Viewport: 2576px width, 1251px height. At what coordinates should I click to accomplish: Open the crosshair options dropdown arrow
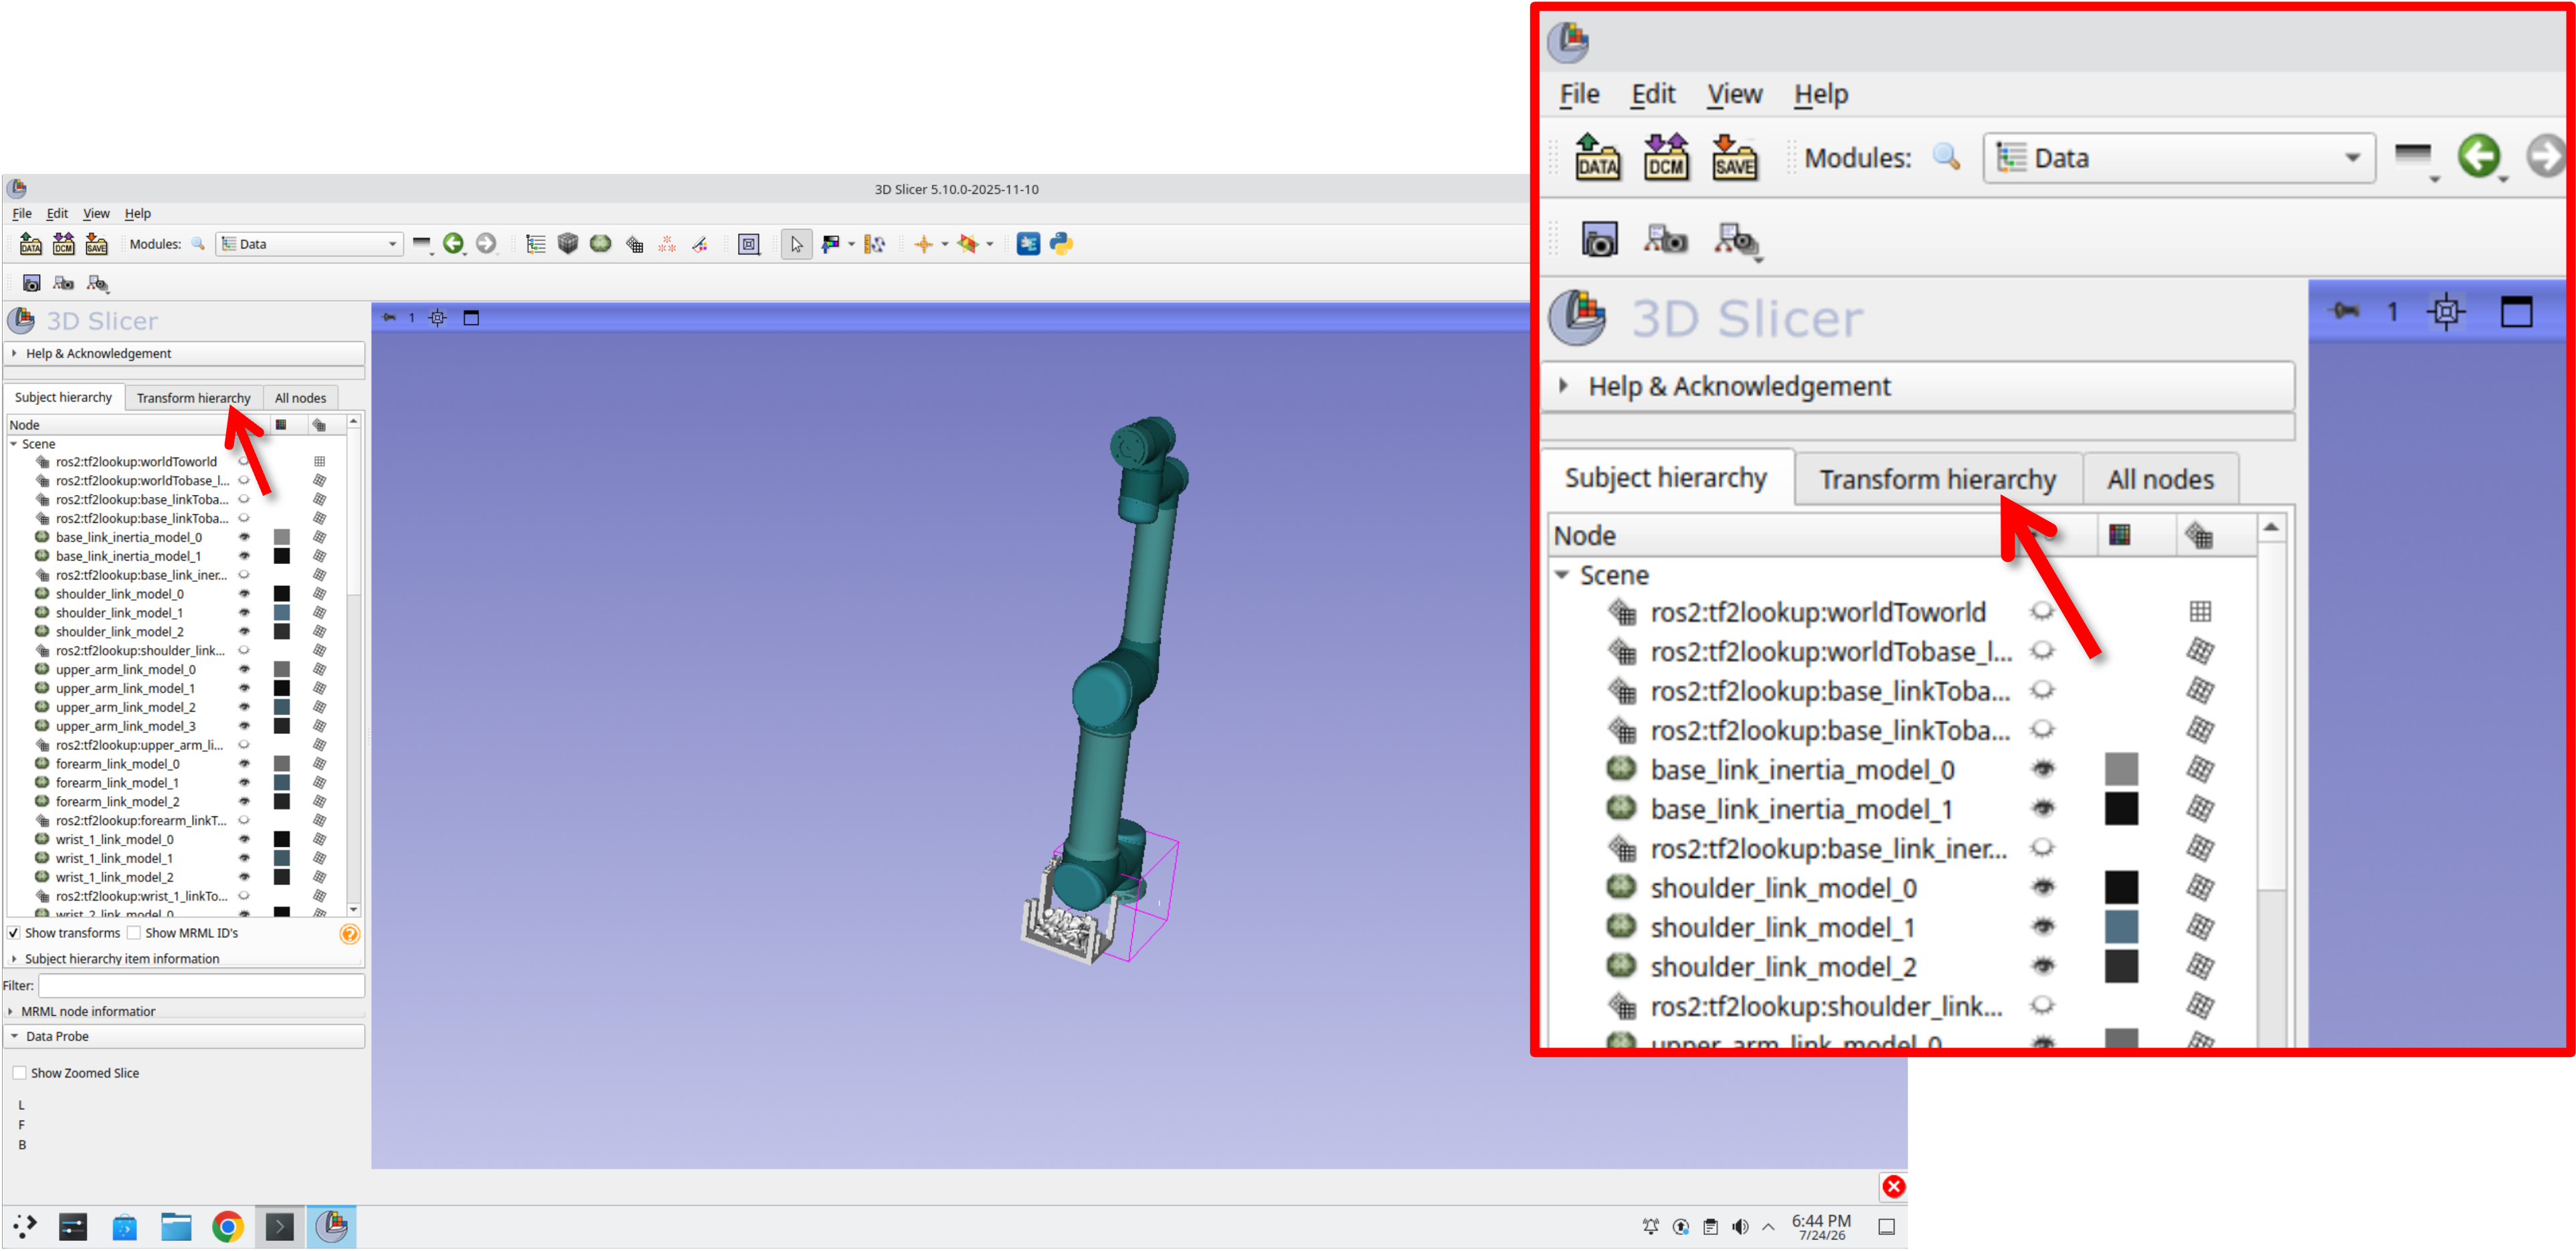point(944,244)
